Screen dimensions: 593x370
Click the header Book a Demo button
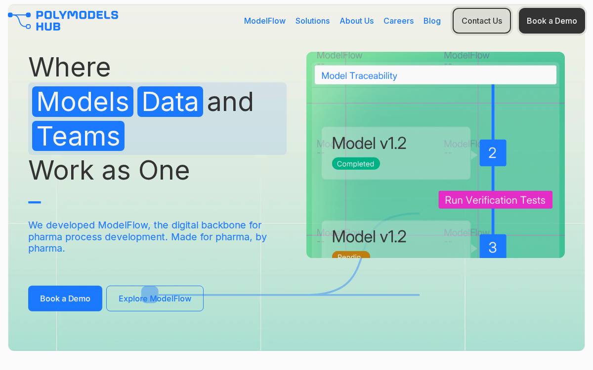pos(551,21)
